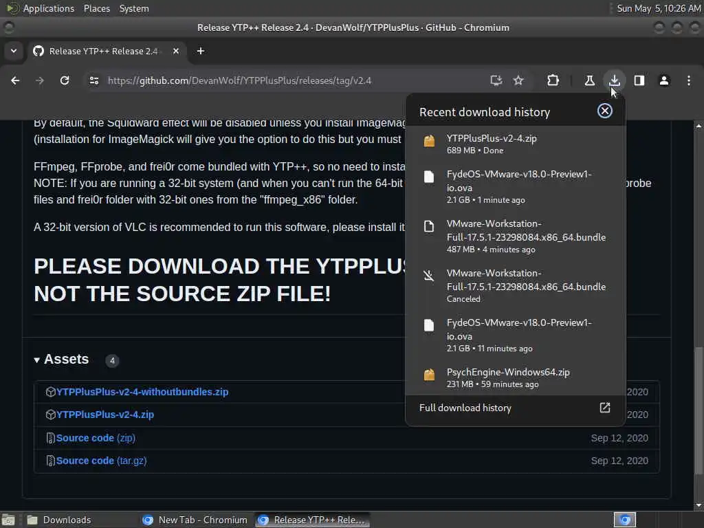Close the Release YTP++ tab
The image size is (704, 528).
point(176,51)
